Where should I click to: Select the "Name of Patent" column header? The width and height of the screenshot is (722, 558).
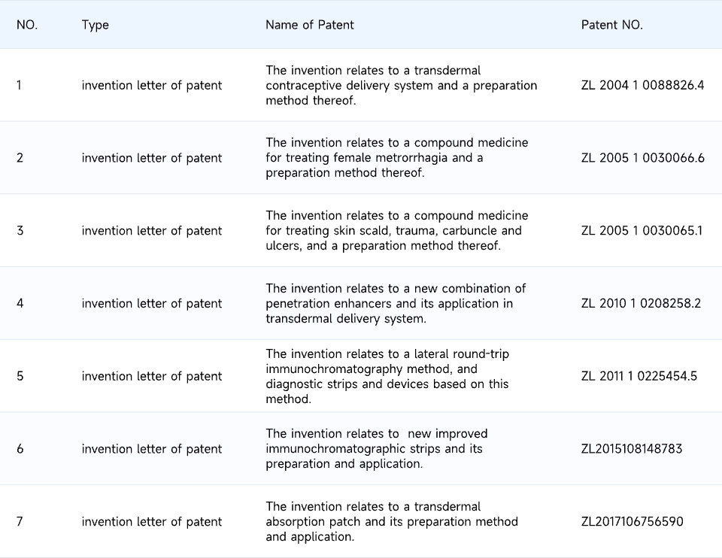tap(309, 25)
